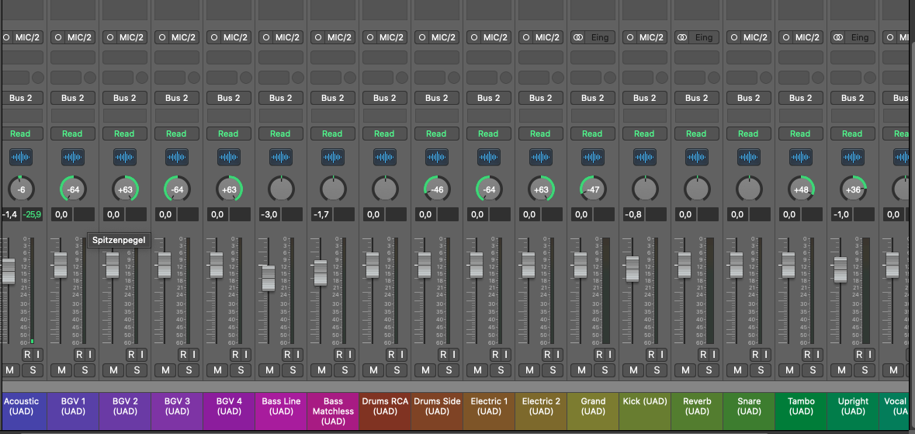Solo the Tambo channel
This screenshot has height=434, width=915.
pos(813,370)
